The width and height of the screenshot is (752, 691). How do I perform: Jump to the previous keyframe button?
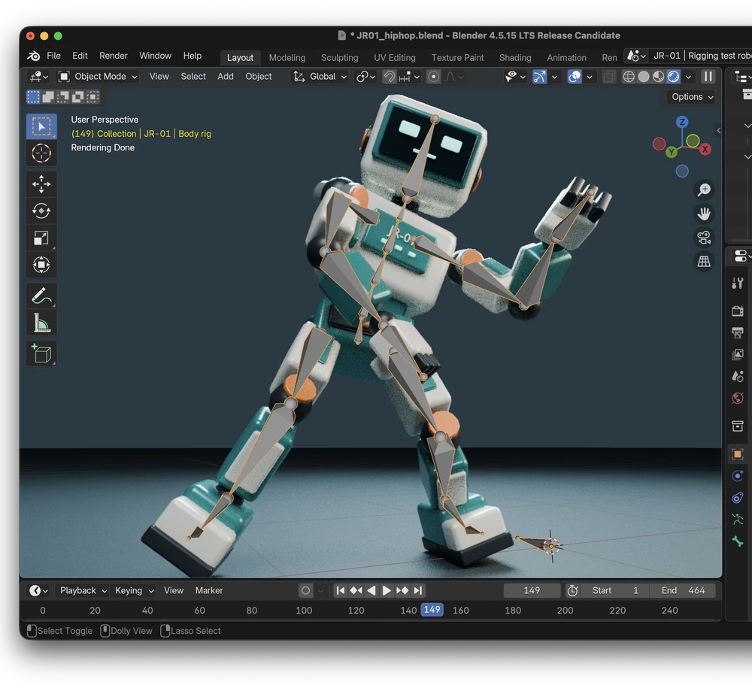[x=356, y=591]
